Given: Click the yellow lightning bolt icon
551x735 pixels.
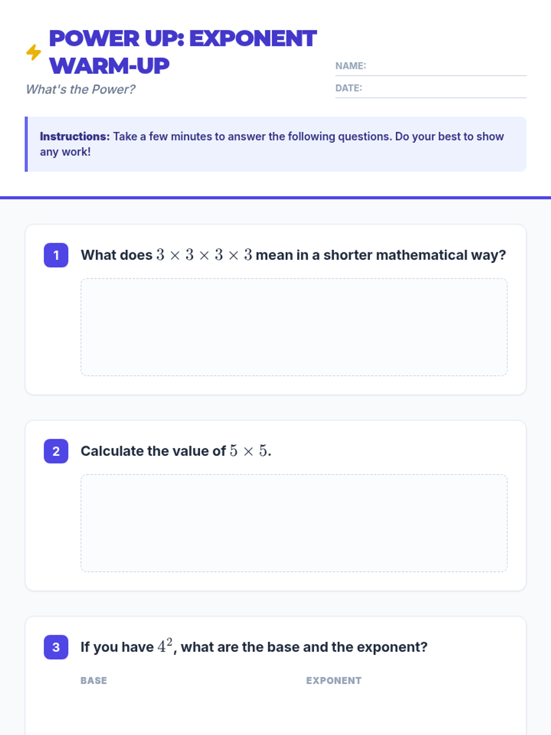Looking at the screenshot, I should [x=34, y=52].
